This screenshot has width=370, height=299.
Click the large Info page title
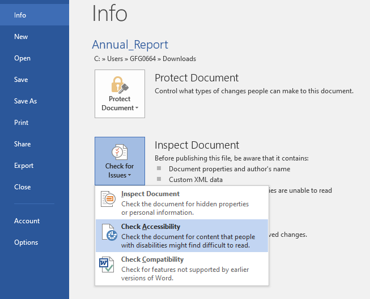point(110,13)
